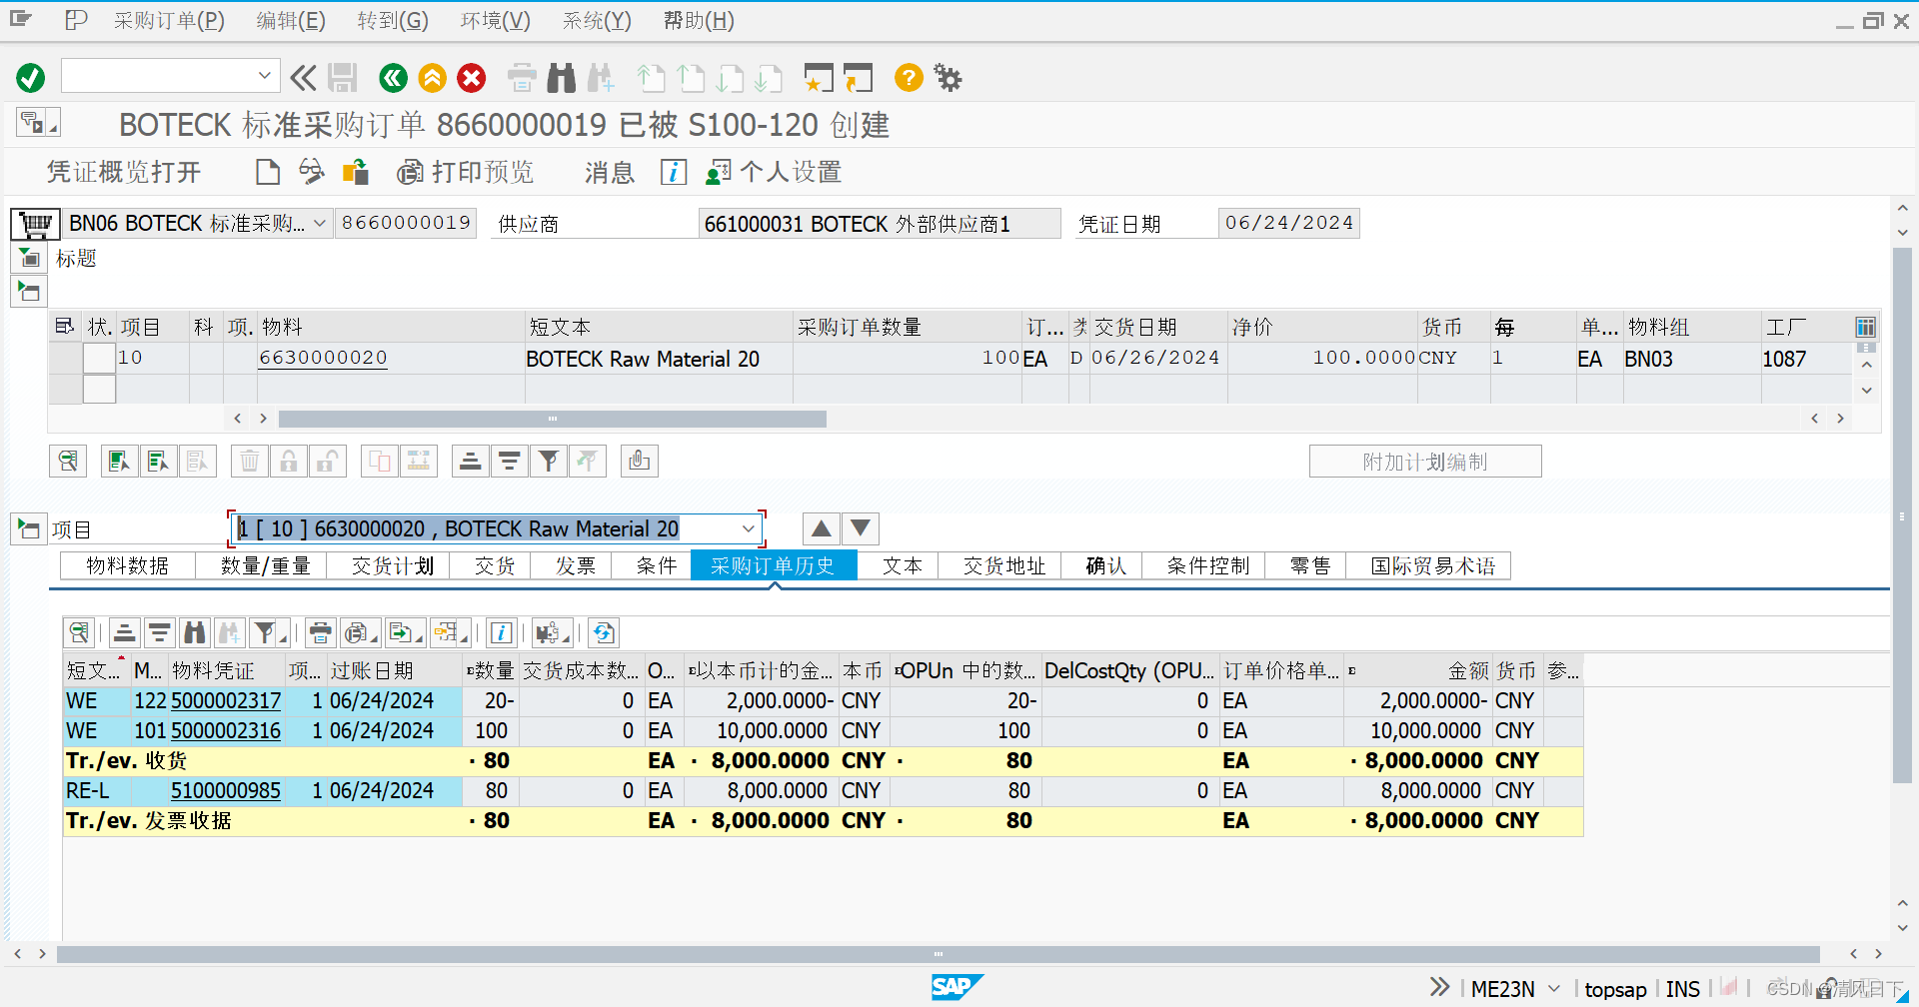Click the binoculars Find icon in history toolbar
Image resolution: width=1919 pixels, height=1007 pixels.
pyautogui.click(x=195, y=632)
